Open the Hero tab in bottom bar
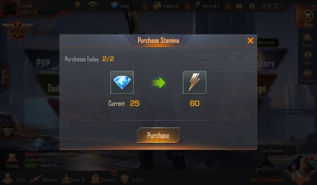Image resolution: width=317 pixels, height=185 pixels. click(14, 179)
